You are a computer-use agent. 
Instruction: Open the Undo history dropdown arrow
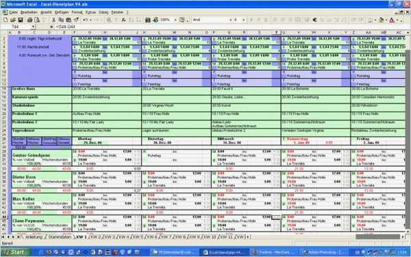90,20
